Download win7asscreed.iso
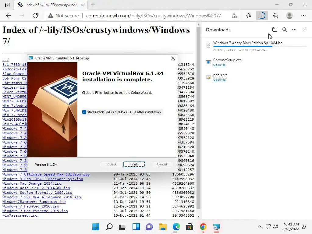 [x=20, y=215]
